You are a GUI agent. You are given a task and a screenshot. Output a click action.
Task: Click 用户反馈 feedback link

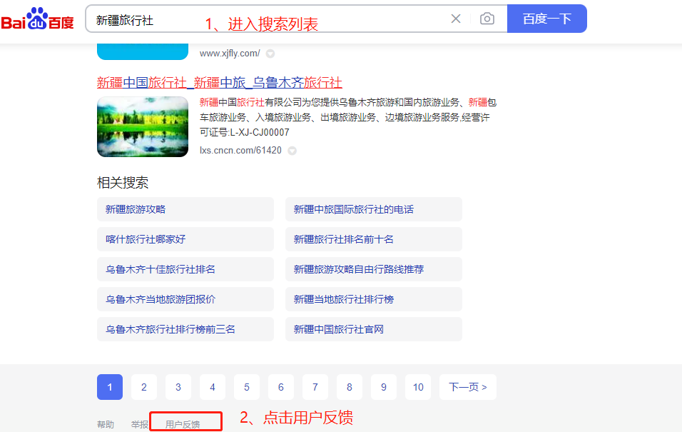[x=183, y=424]
